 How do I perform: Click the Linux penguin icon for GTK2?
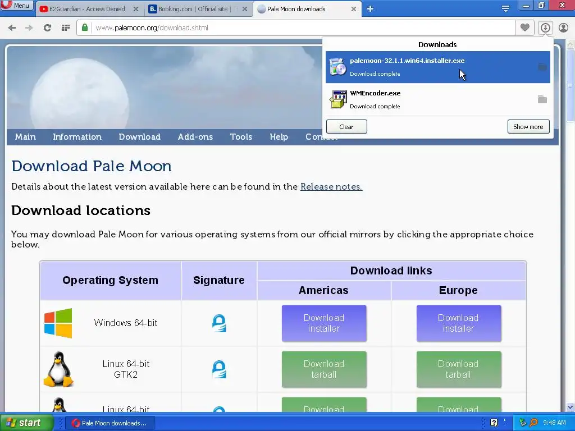58,369
